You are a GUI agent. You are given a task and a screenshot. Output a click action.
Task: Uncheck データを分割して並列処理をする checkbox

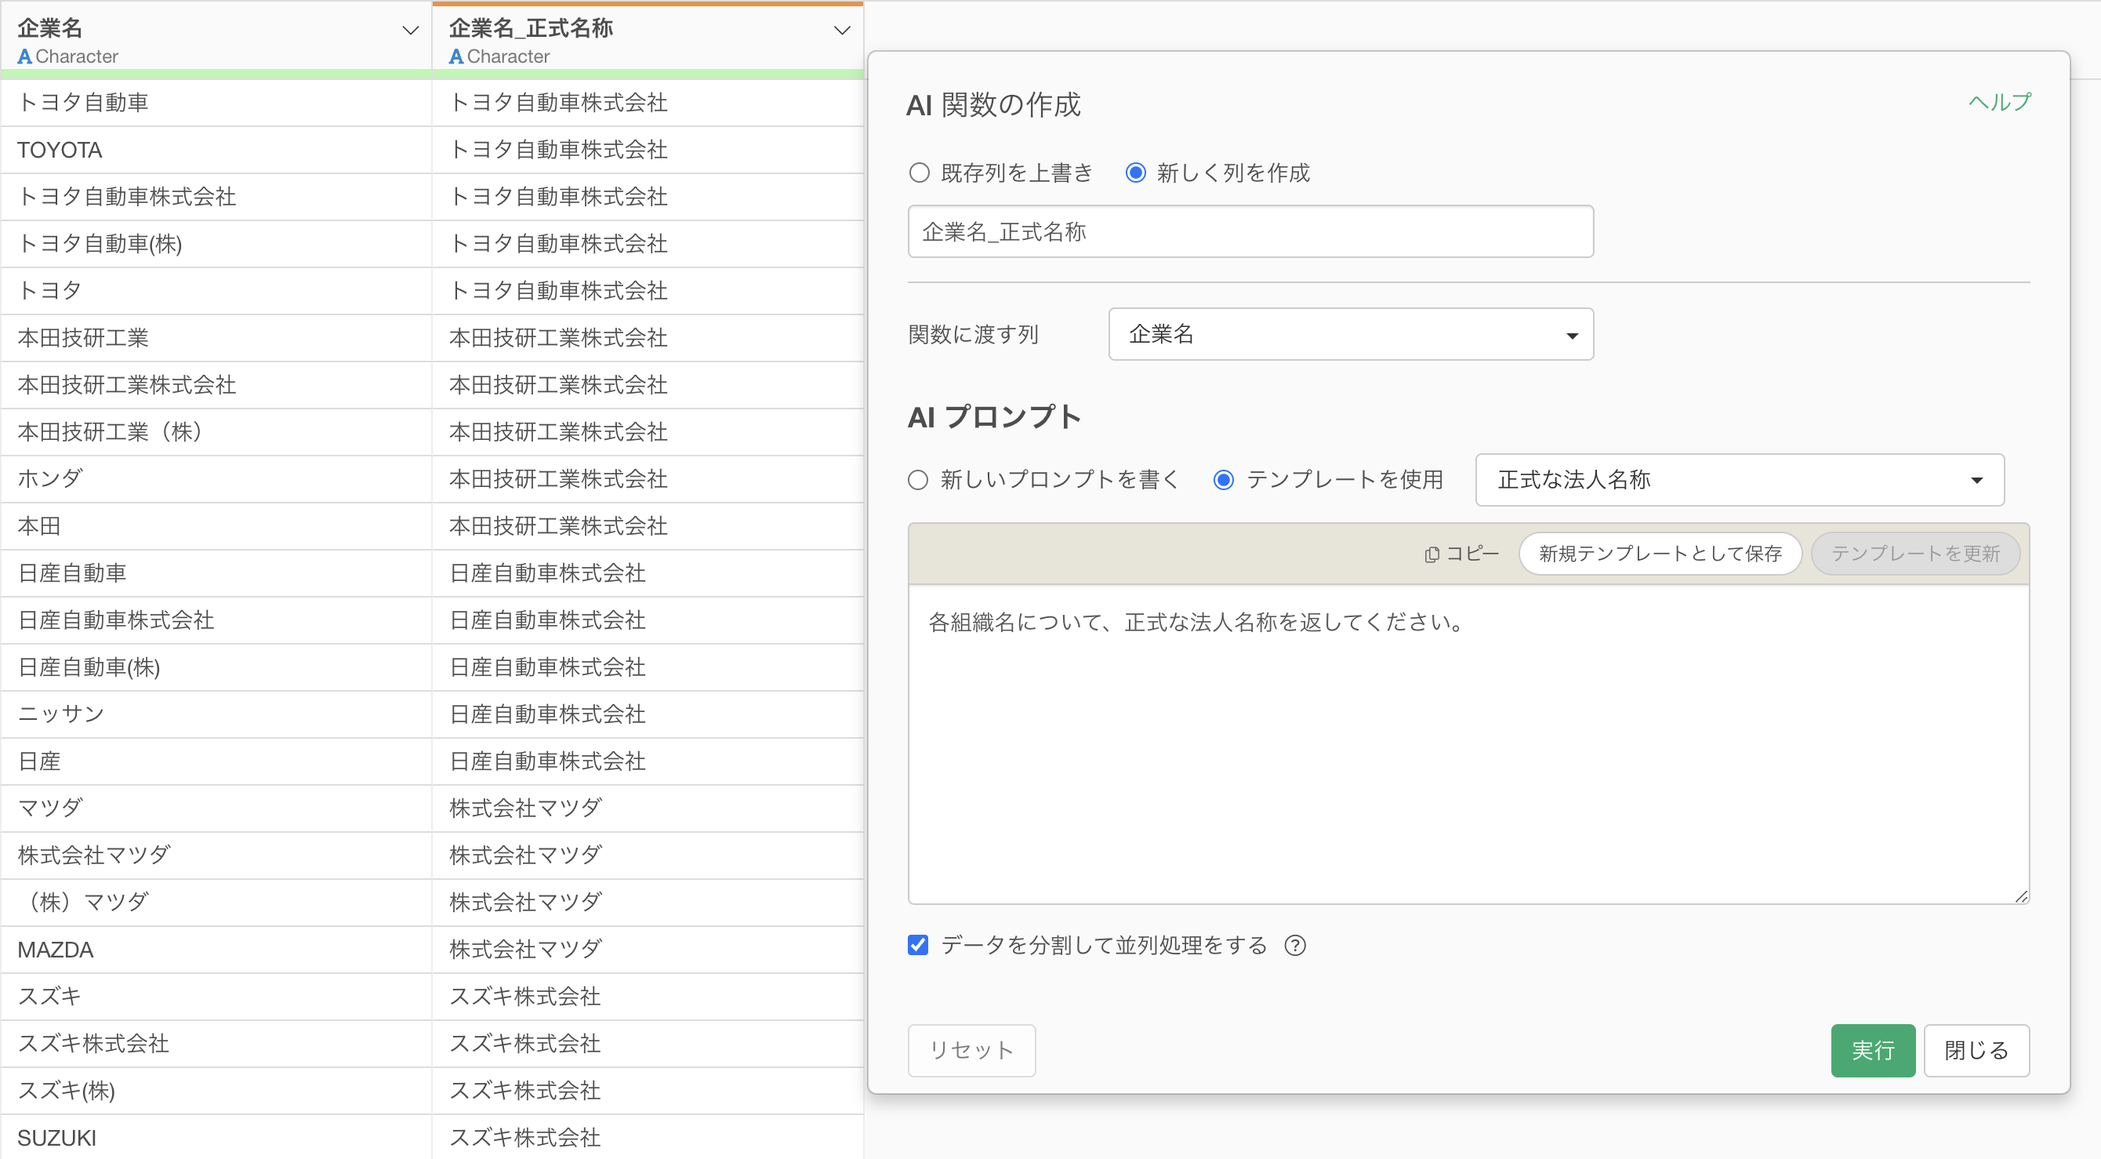(x=917, y=945)
